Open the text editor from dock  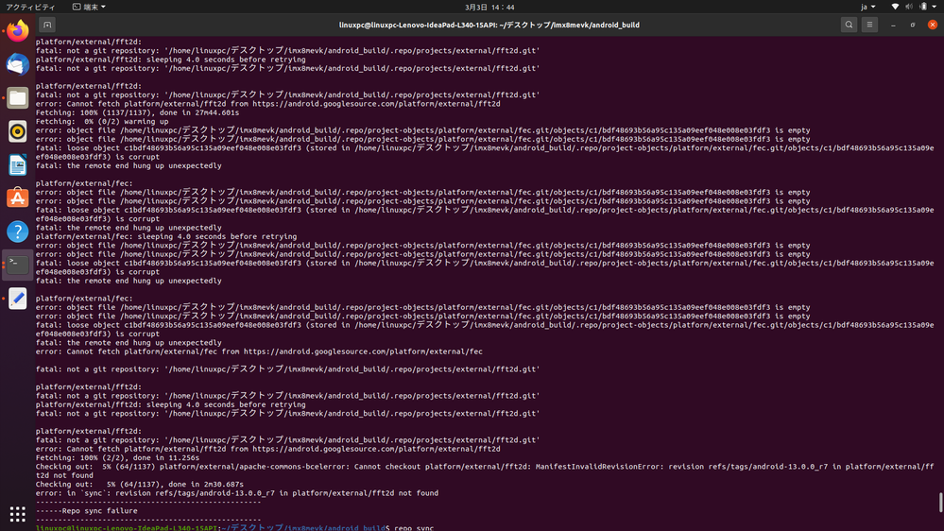coord(17,299)
